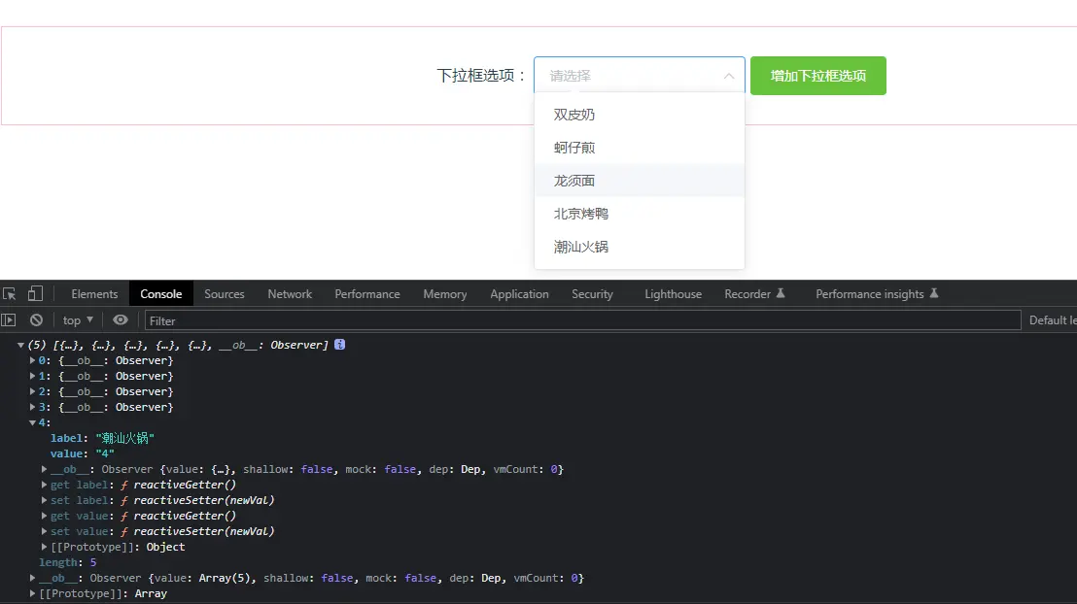Screen dimensions: 1077x604
Task: Click the 增加下拉框选项 button
Action: [818, 76]
